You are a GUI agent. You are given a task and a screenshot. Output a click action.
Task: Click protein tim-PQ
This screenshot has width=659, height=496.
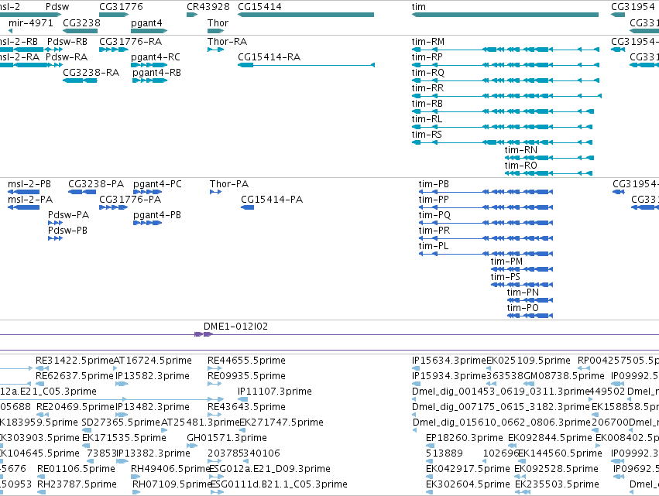pos(486,223)
